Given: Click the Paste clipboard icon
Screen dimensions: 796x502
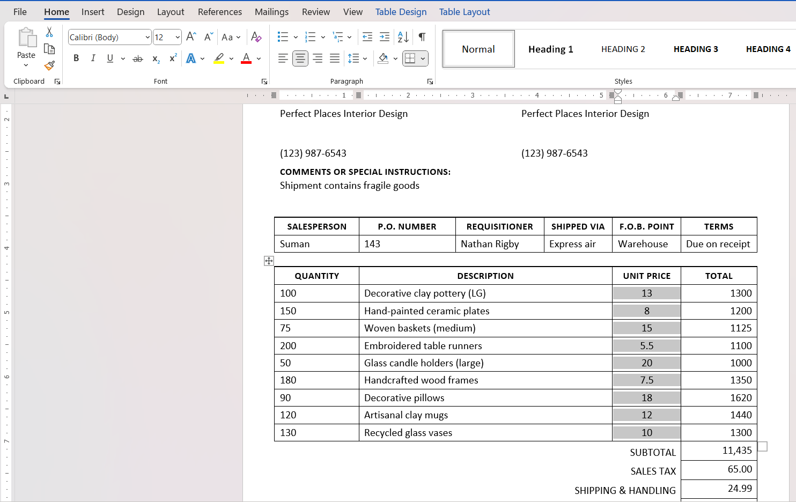Looking at the screenshot, I should [x=26, y=39].
